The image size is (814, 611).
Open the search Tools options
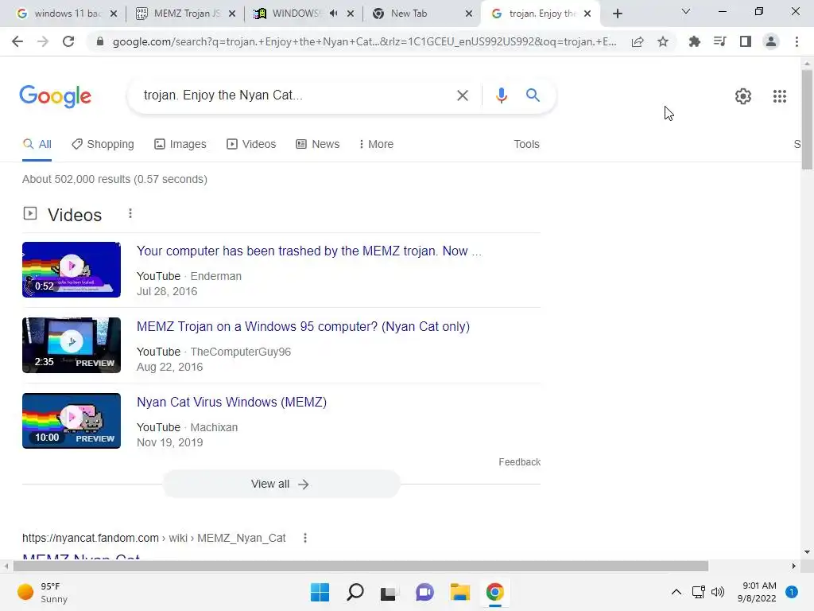tap(526, 145)
